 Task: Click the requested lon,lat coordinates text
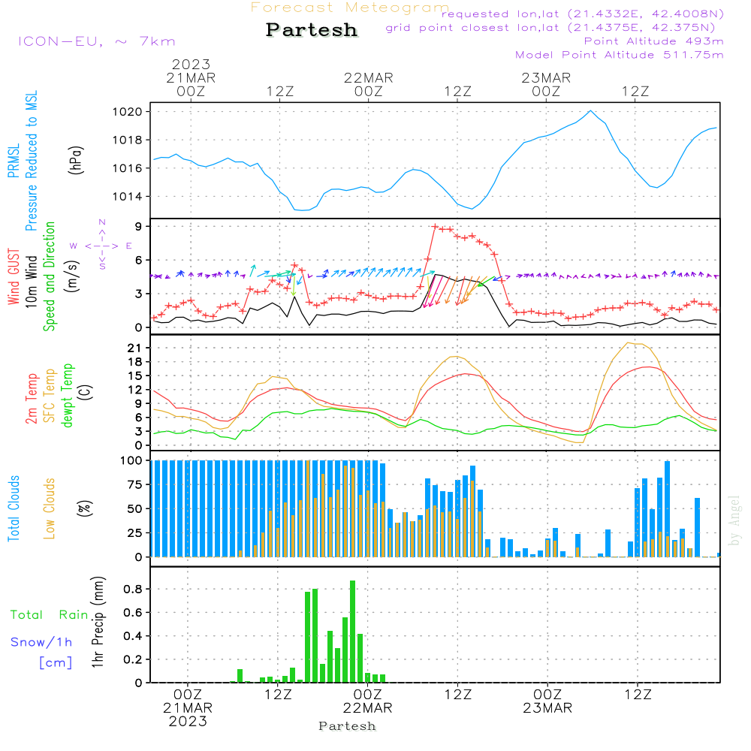(583, 14)
